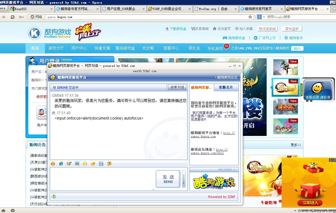Click the 更多>> more link
The width and height of the screenshot is (336, 213).
[296, 145]
